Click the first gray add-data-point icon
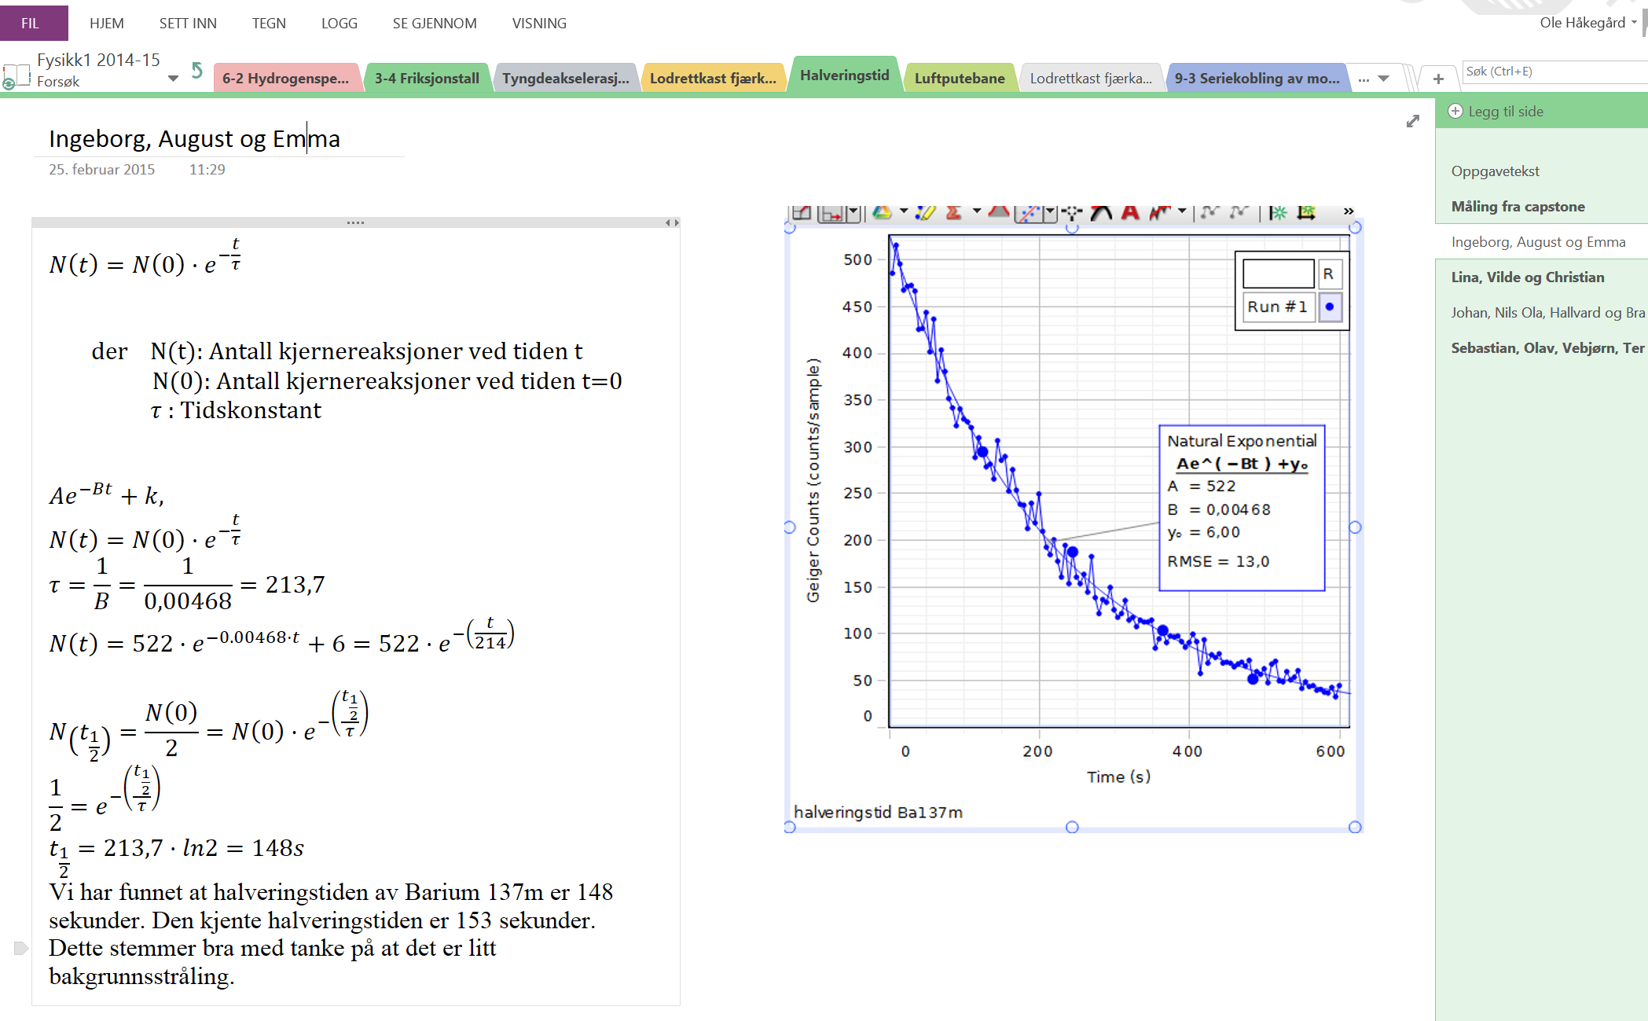This screenshot has height=1021, width=1648. tap(1210, 212)
